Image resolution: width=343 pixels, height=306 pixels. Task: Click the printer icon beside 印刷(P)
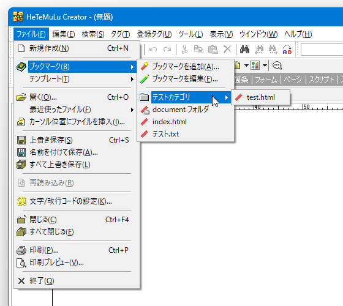coord(21,250)
